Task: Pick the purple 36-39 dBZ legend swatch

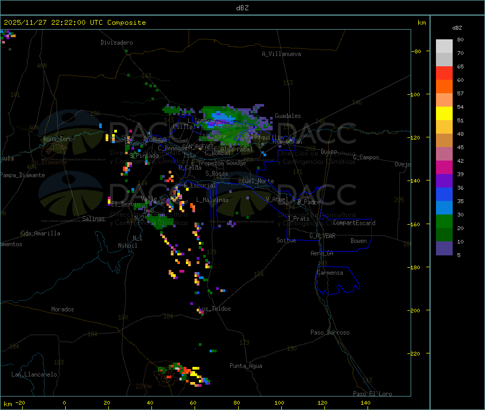Action: [444, 180]
